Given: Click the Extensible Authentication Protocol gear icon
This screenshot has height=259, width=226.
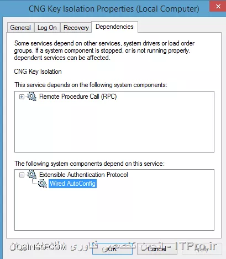Looking at the screenshot, I should click(32, 175).
